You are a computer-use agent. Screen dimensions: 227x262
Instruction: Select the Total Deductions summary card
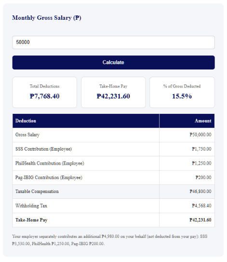click(45, 93)
